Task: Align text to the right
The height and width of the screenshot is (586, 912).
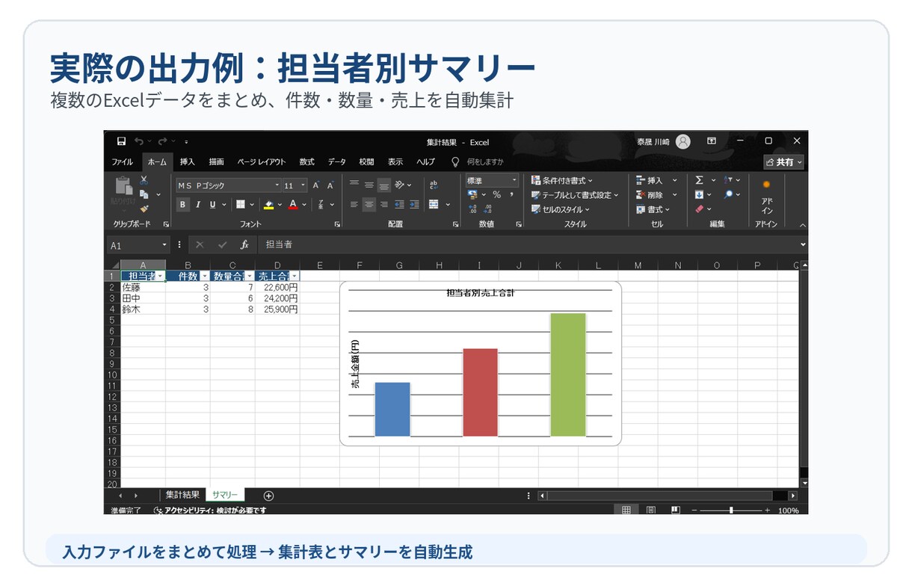Action: pos(383,204)
